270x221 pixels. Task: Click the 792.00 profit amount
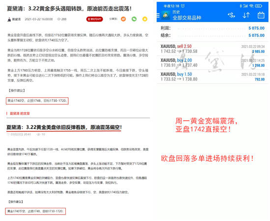pos(260,79)
